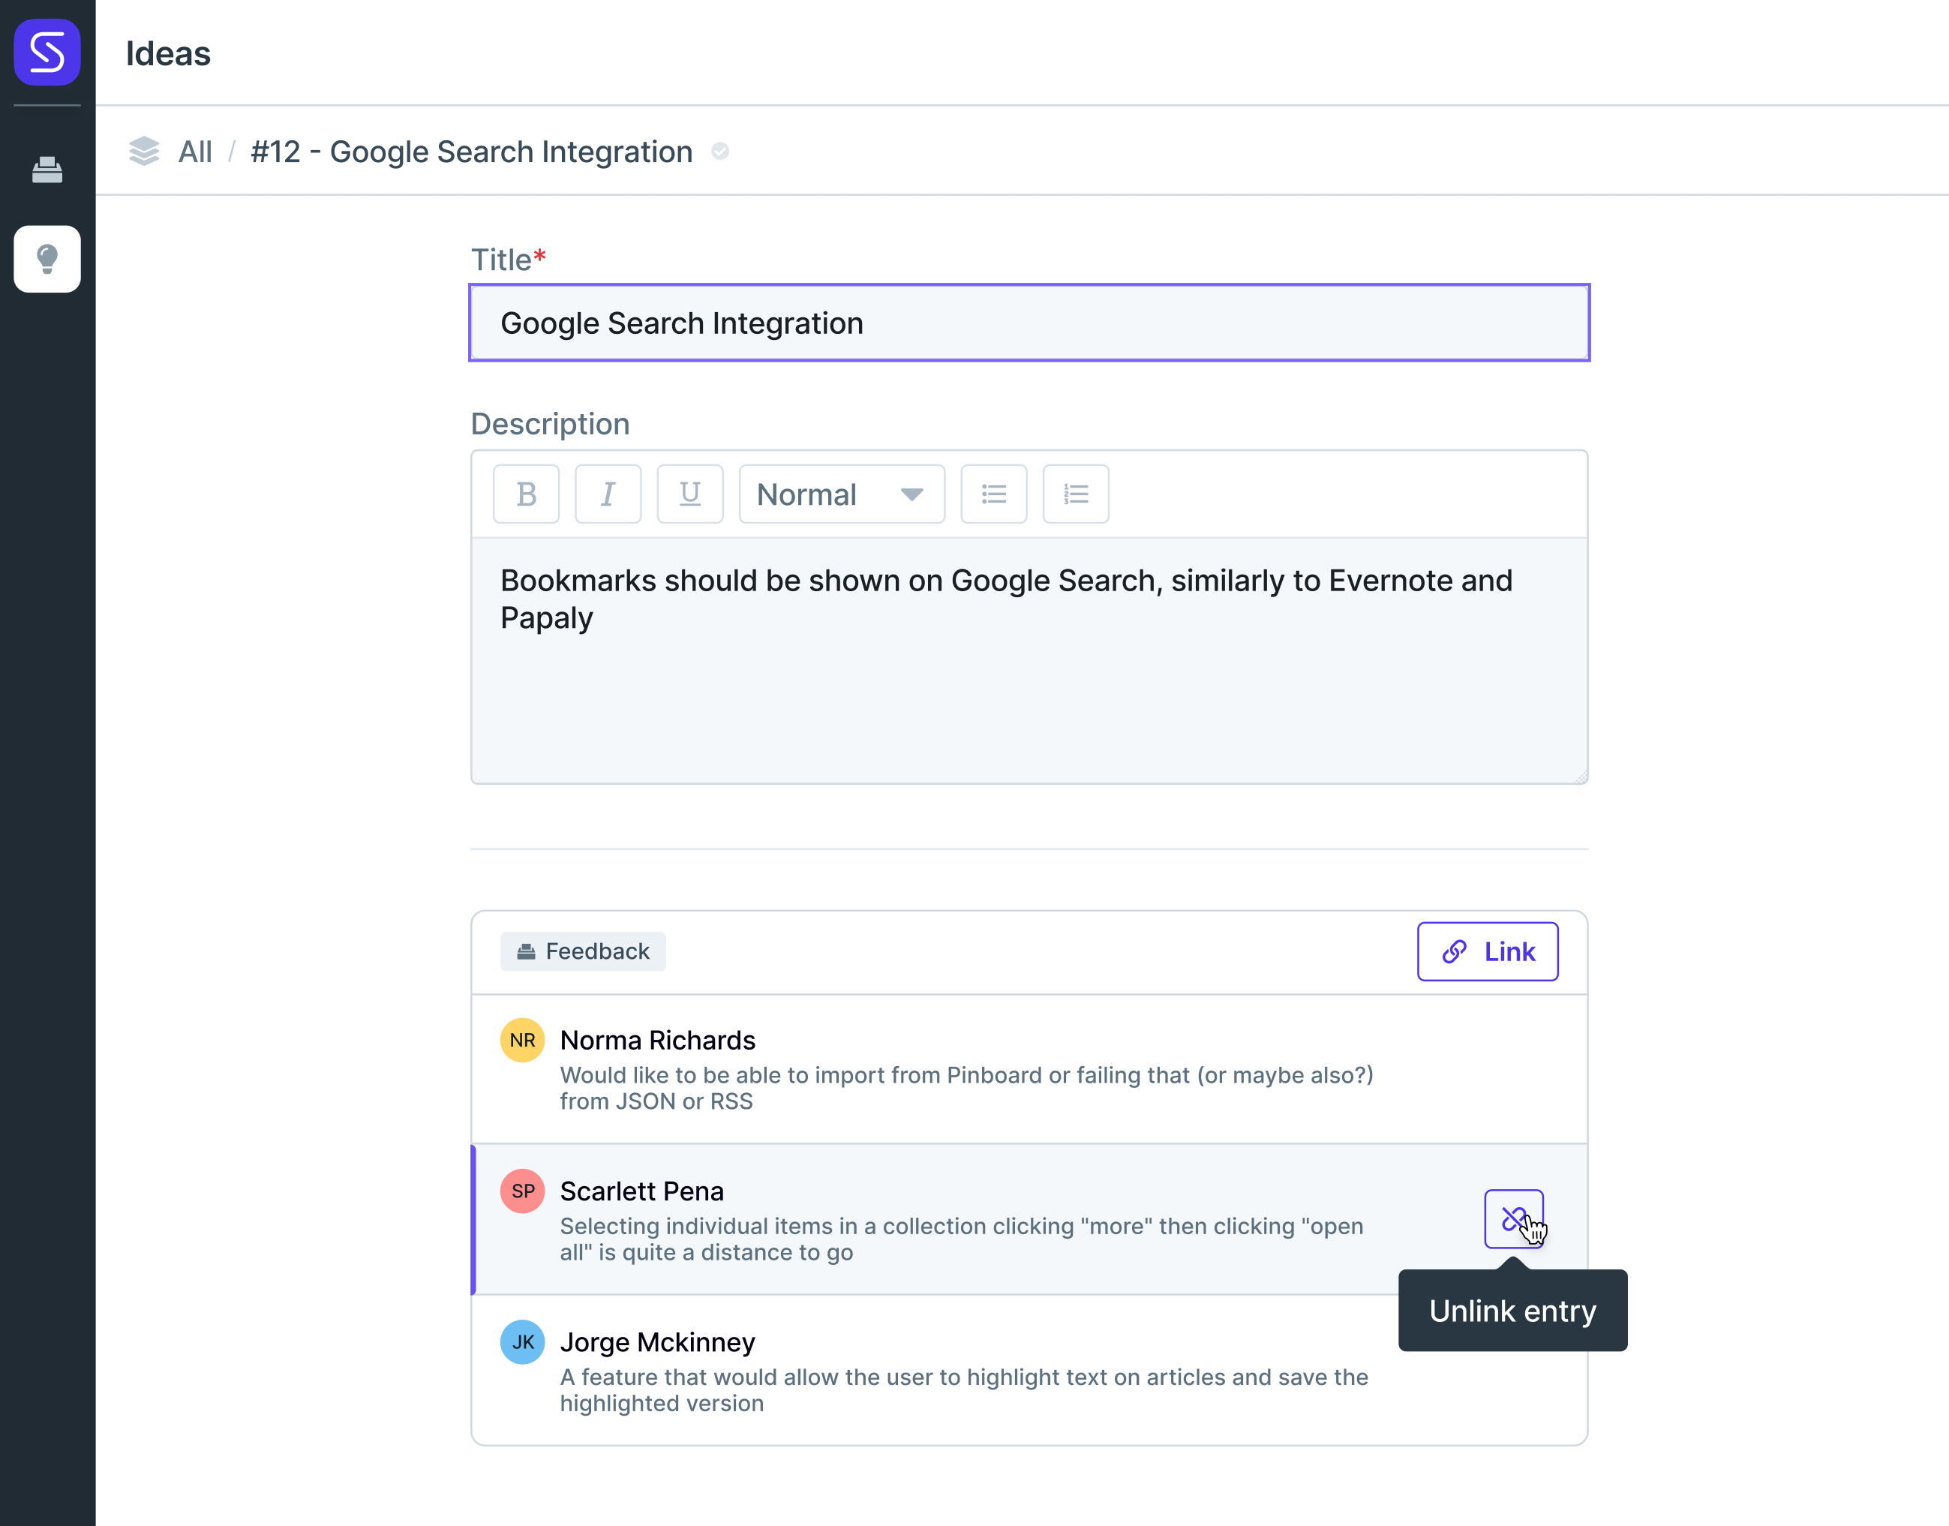Click the dropdown arrow next to Normal

pos(912,494)
